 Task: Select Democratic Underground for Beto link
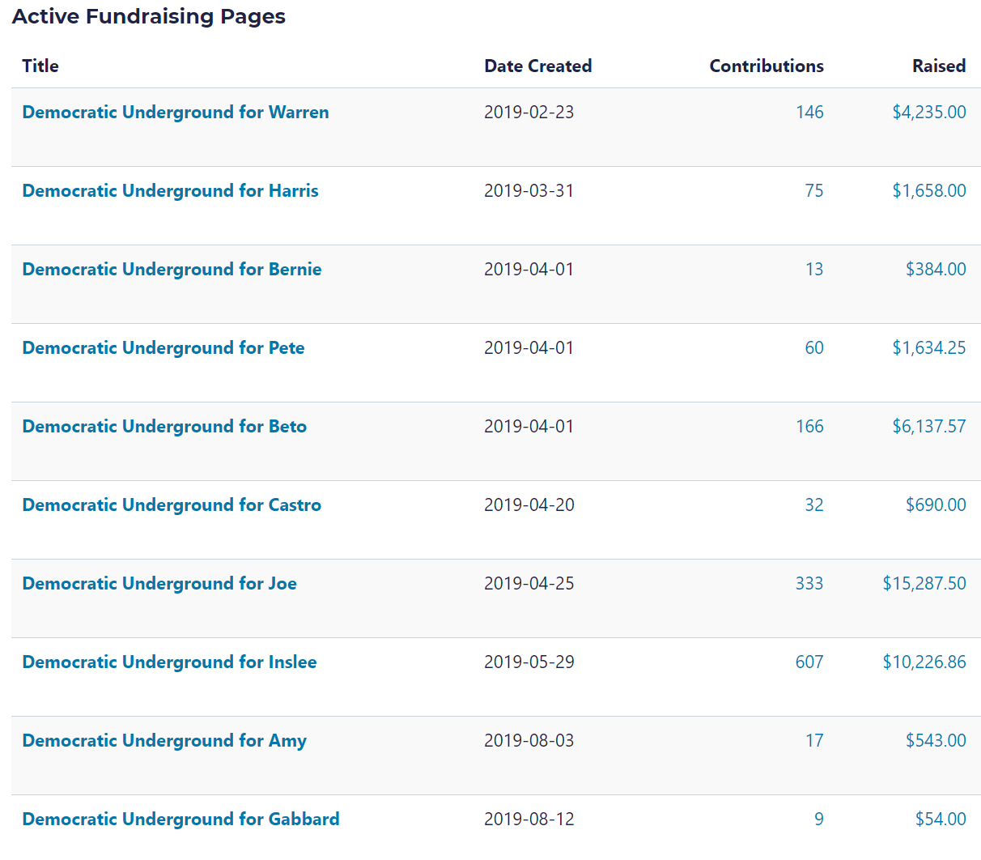(x=164, y=427)
